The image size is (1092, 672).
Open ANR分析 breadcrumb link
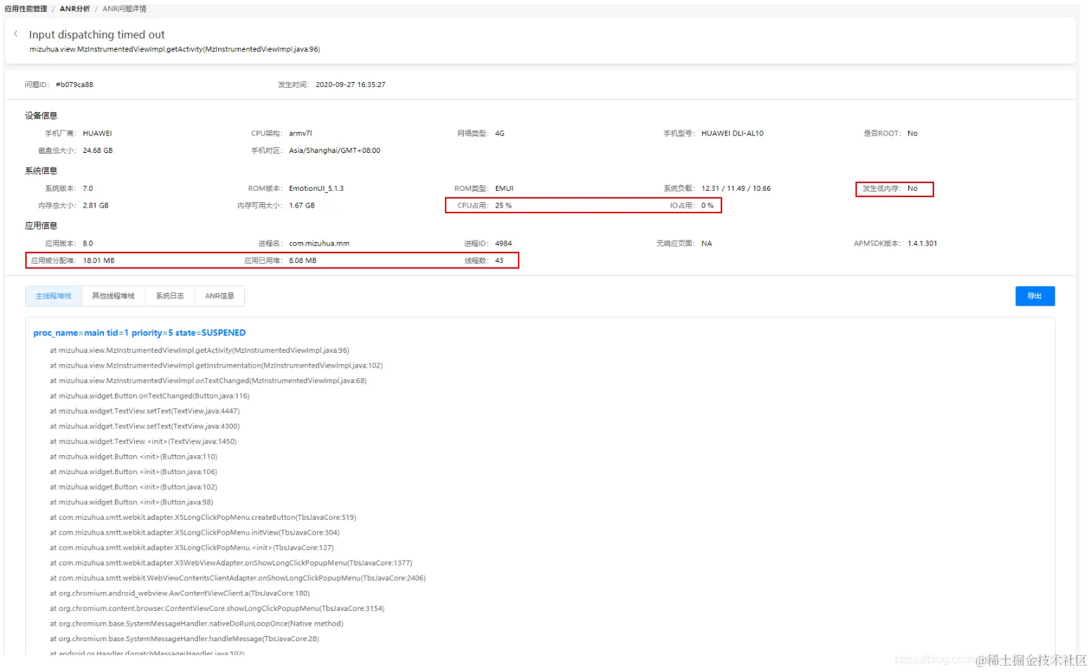click(74, 9)
